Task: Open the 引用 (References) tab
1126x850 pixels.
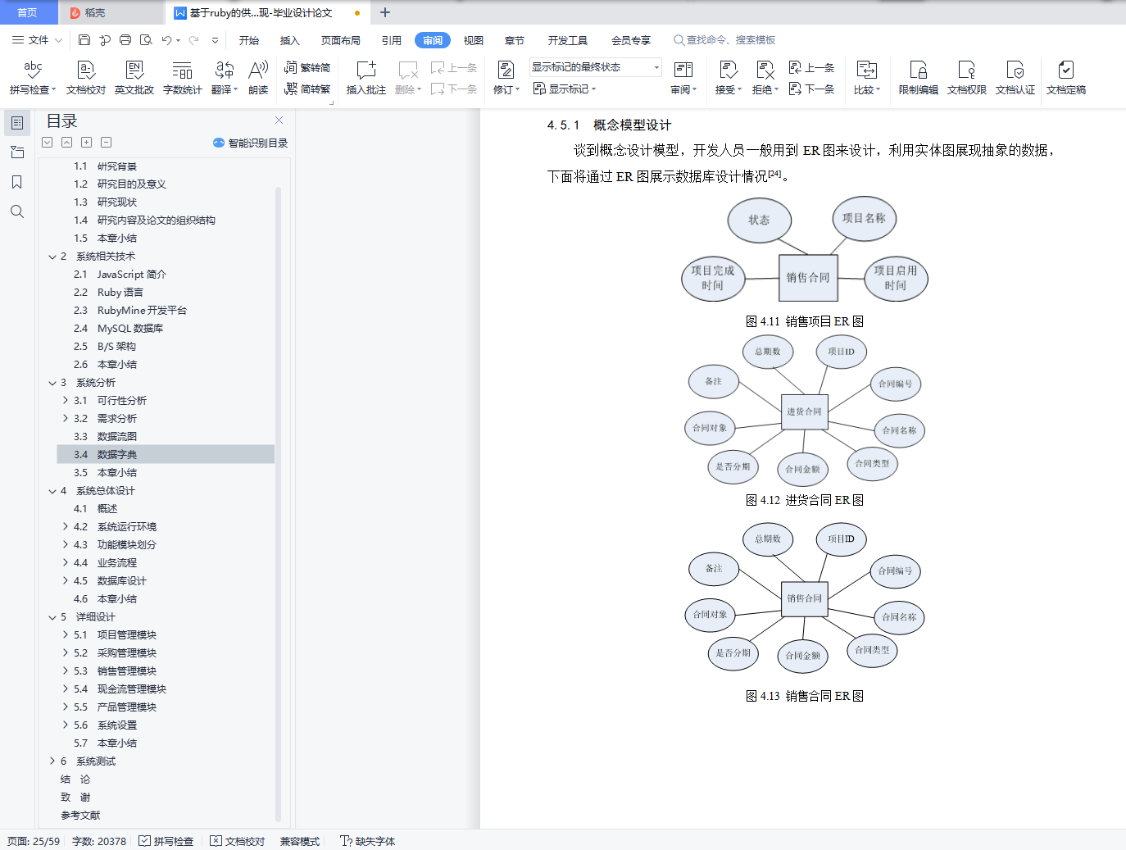Action: click(x=392, y=40)
